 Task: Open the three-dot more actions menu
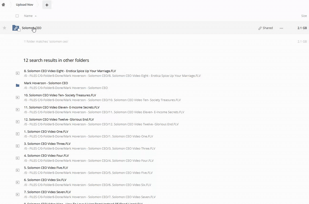click(x=281, y=28)
